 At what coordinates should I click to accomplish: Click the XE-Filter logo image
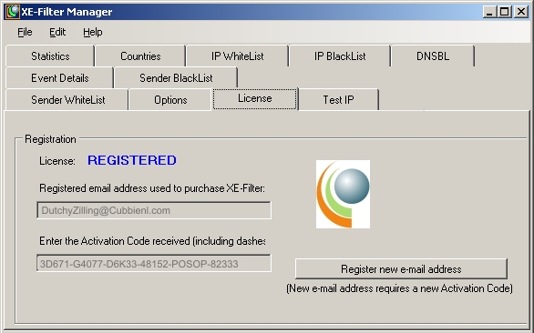point(343,194)
